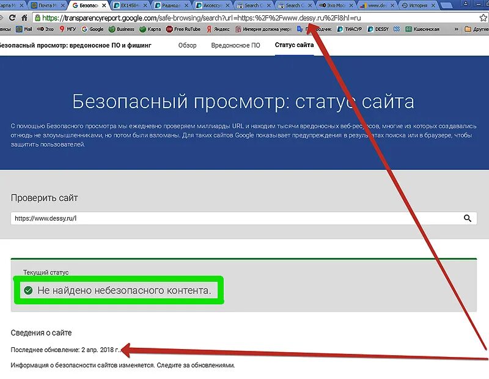Switch to the ЕК1458 browser tab
The height and width of the screenshot is (379, 489).
(130, 6)
